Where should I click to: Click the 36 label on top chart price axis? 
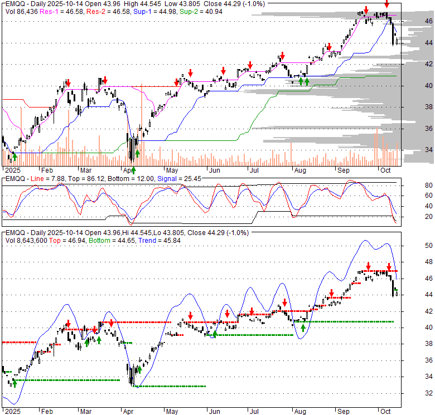pos(429,129)
